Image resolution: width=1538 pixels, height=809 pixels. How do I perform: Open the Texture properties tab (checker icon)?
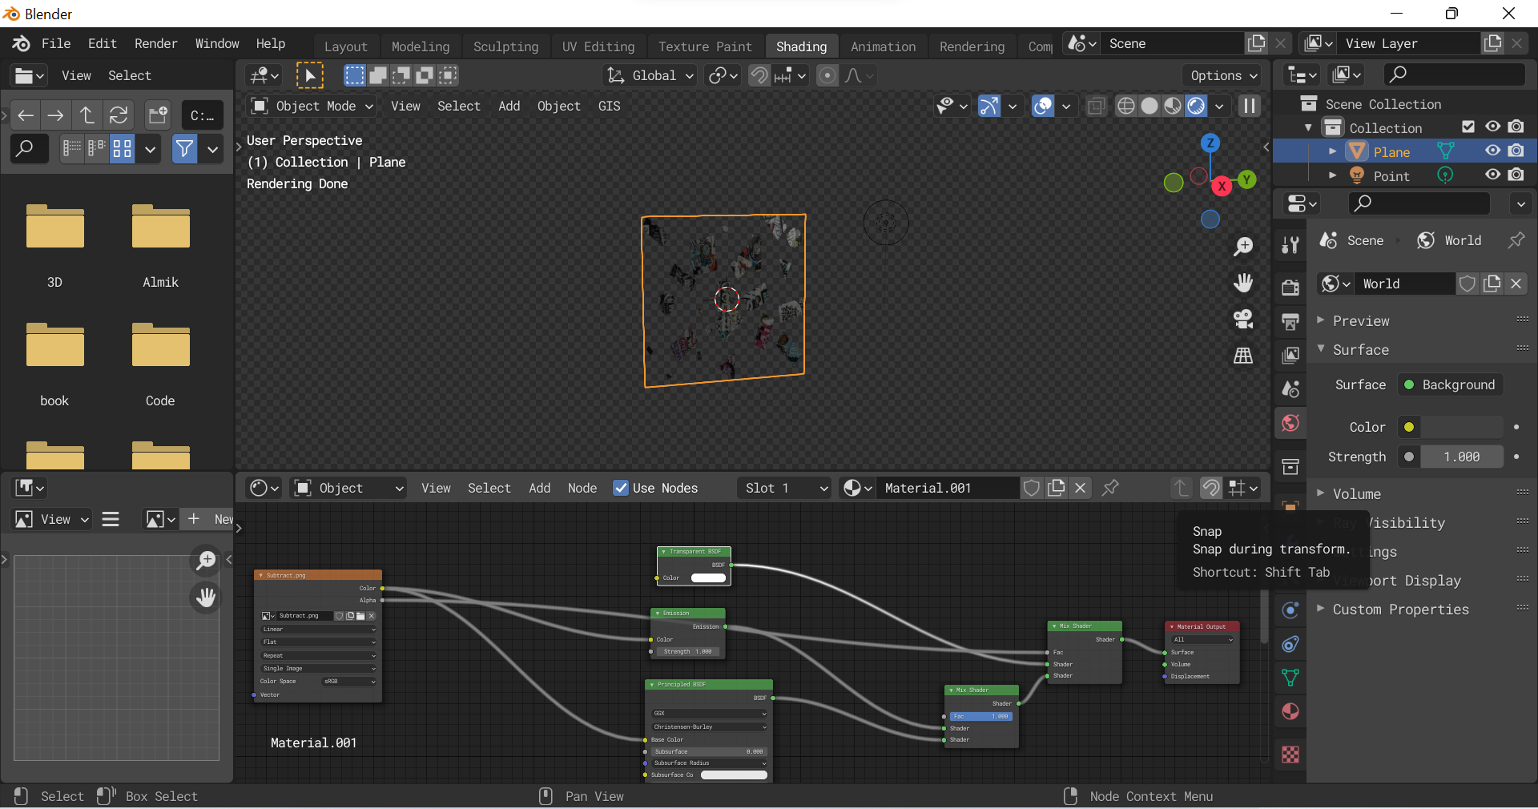tap(1290, 755)
